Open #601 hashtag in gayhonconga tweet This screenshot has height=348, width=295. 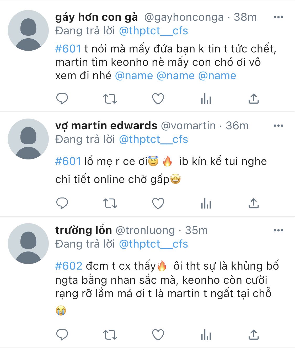click(x=68, y=49)
